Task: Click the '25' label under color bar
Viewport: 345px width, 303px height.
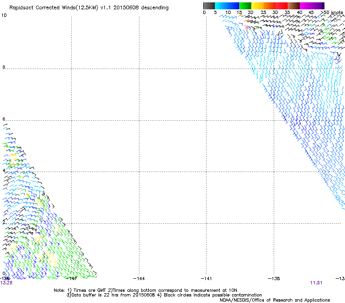Action: click(263, 13)
